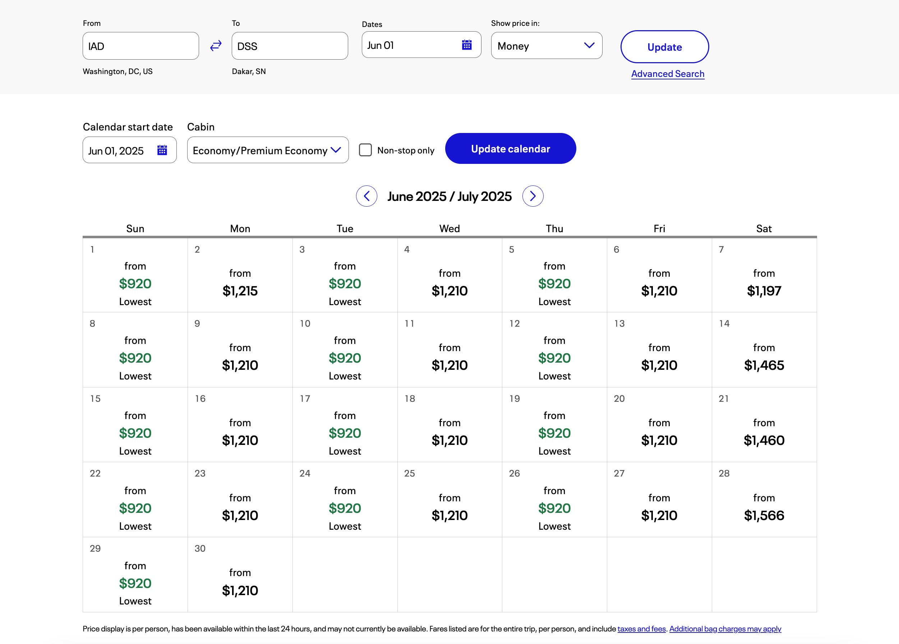Select June 1 fare $920
This screenshot has width=899, height=644.
(x=135, y=275)
